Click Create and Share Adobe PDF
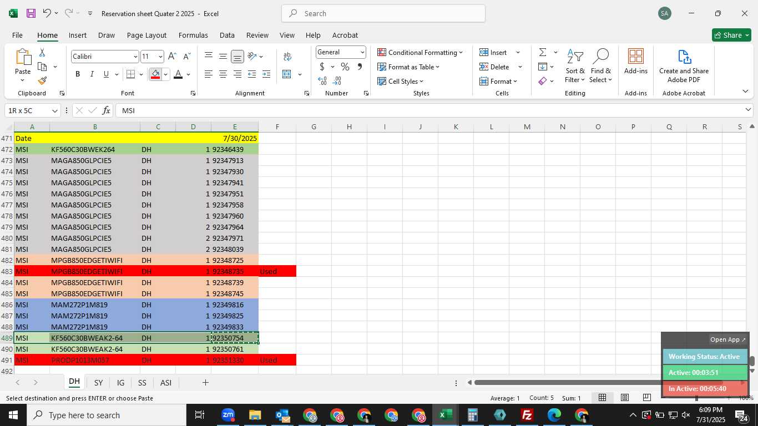 coord(684,67)
